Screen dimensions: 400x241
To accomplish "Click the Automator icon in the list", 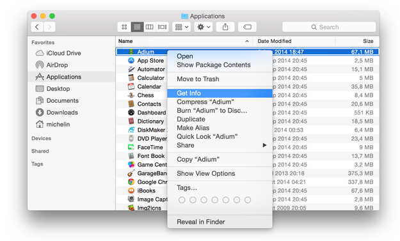I will click(131, 69).
